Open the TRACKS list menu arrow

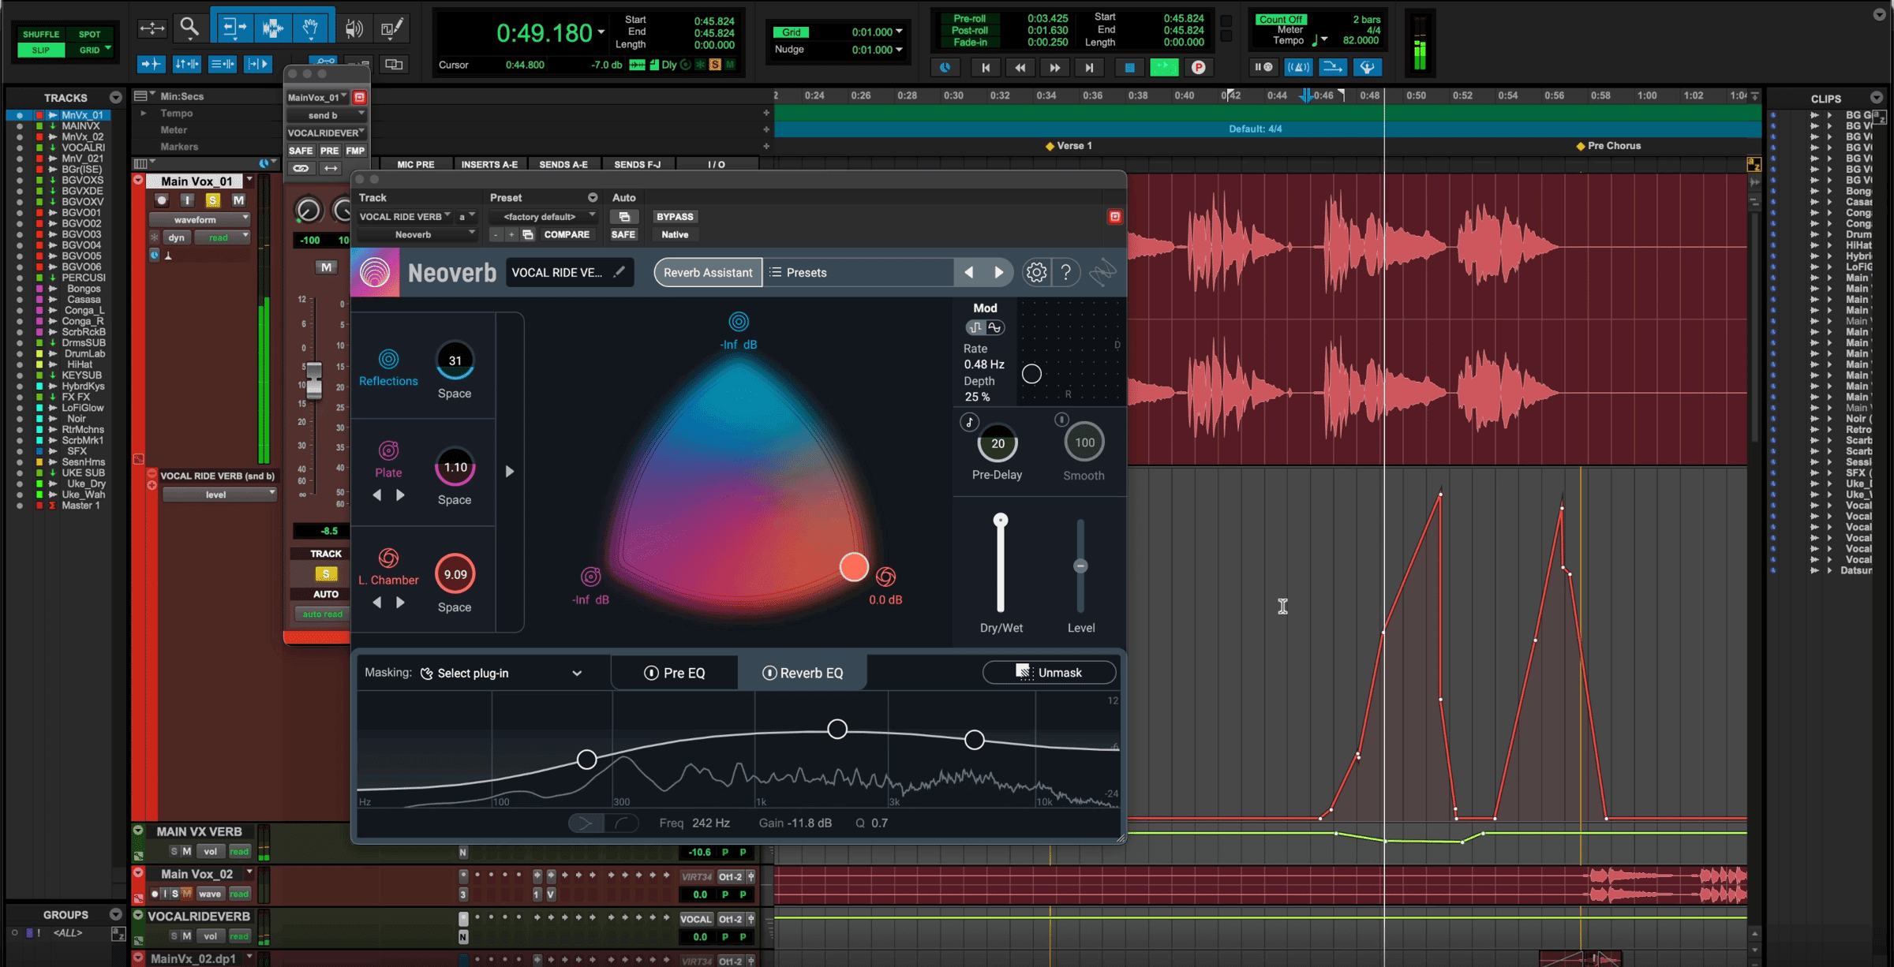[x=116, y=98]
